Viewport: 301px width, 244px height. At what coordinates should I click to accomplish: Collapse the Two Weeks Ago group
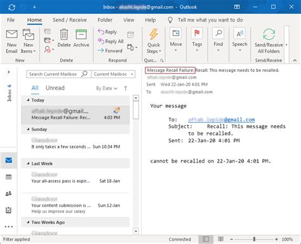pos(28,222)
